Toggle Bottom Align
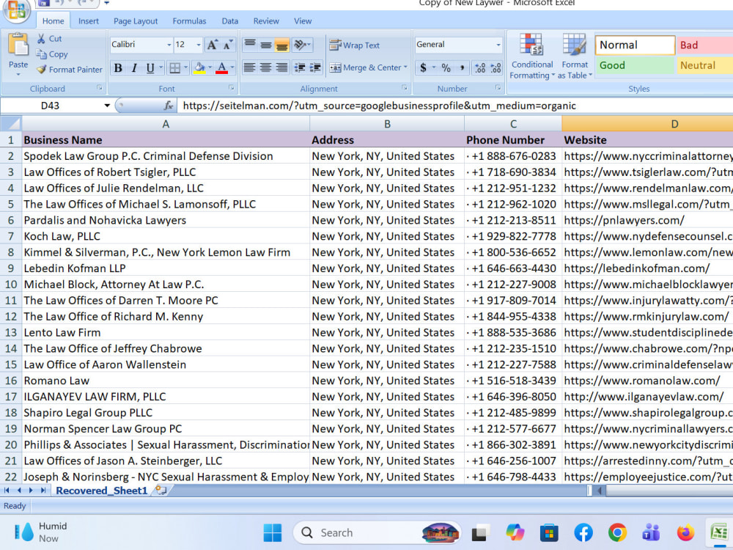733x550 pixels. [282, 45]
